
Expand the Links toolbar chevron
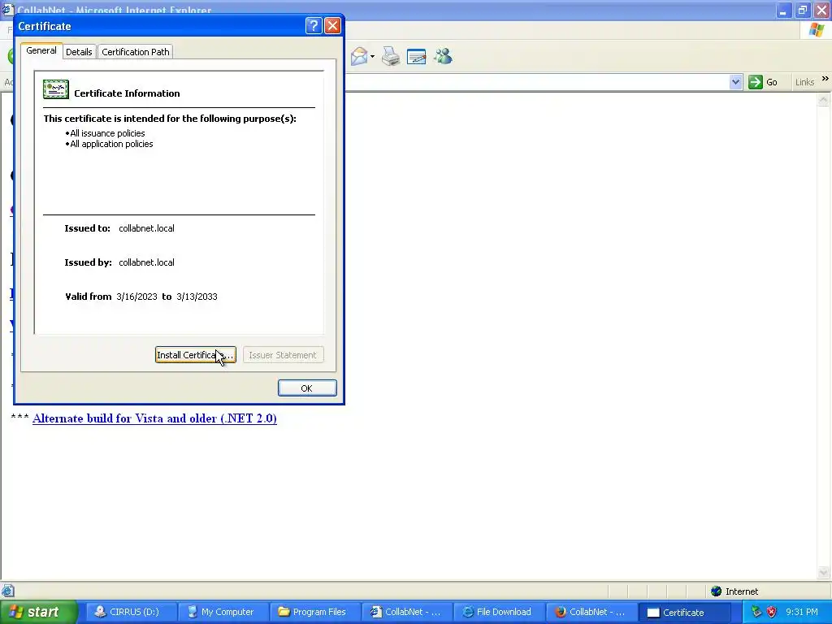pyautogui.click(x=825, y=79)
